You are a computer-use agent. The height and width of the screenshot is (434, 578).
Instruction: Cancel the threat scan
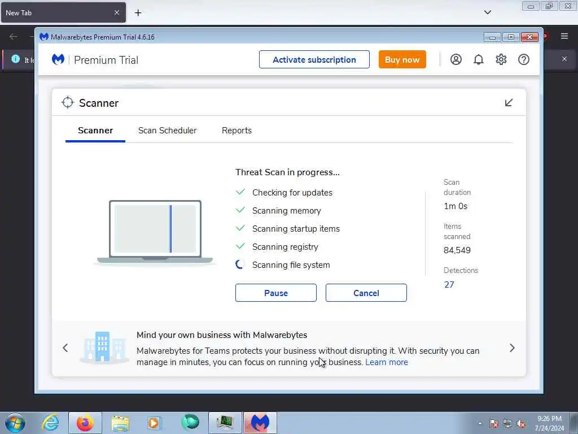coord(366,293)
